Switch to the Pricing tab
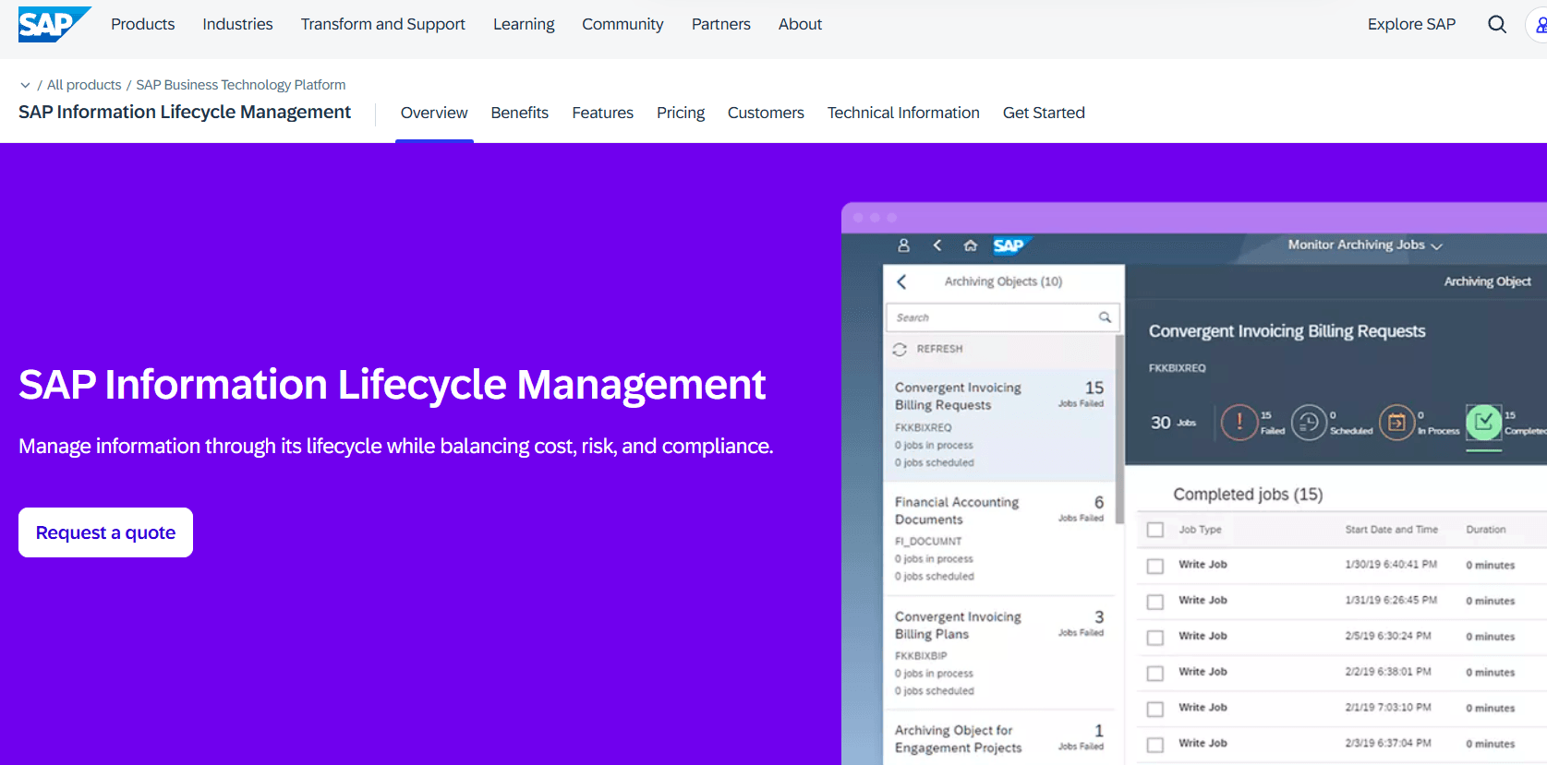 [681, 113]
